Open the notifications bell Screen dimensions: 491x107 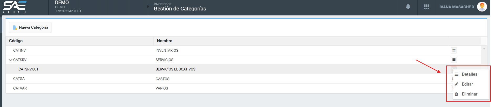point(408,7)
